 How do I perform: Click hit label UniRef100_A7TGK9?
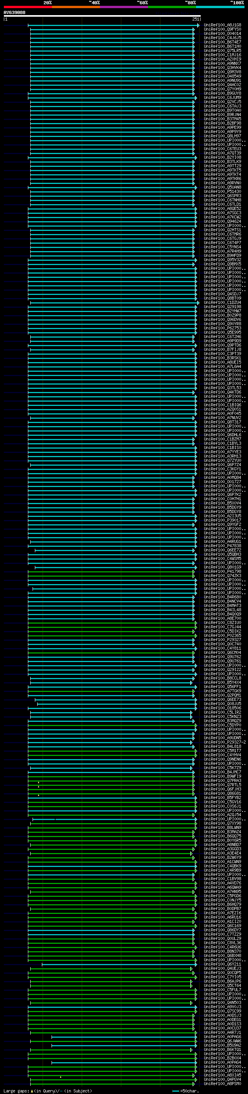(x=222, y=691)
